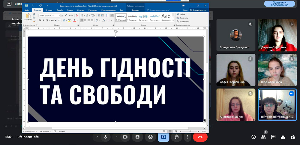
Task: Adjust the Word zoom slider handle
Action: [x=191, y=132]
